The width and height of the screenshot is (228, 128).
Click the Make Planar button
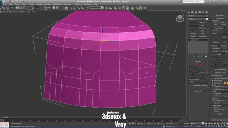[x=216, y=49]
